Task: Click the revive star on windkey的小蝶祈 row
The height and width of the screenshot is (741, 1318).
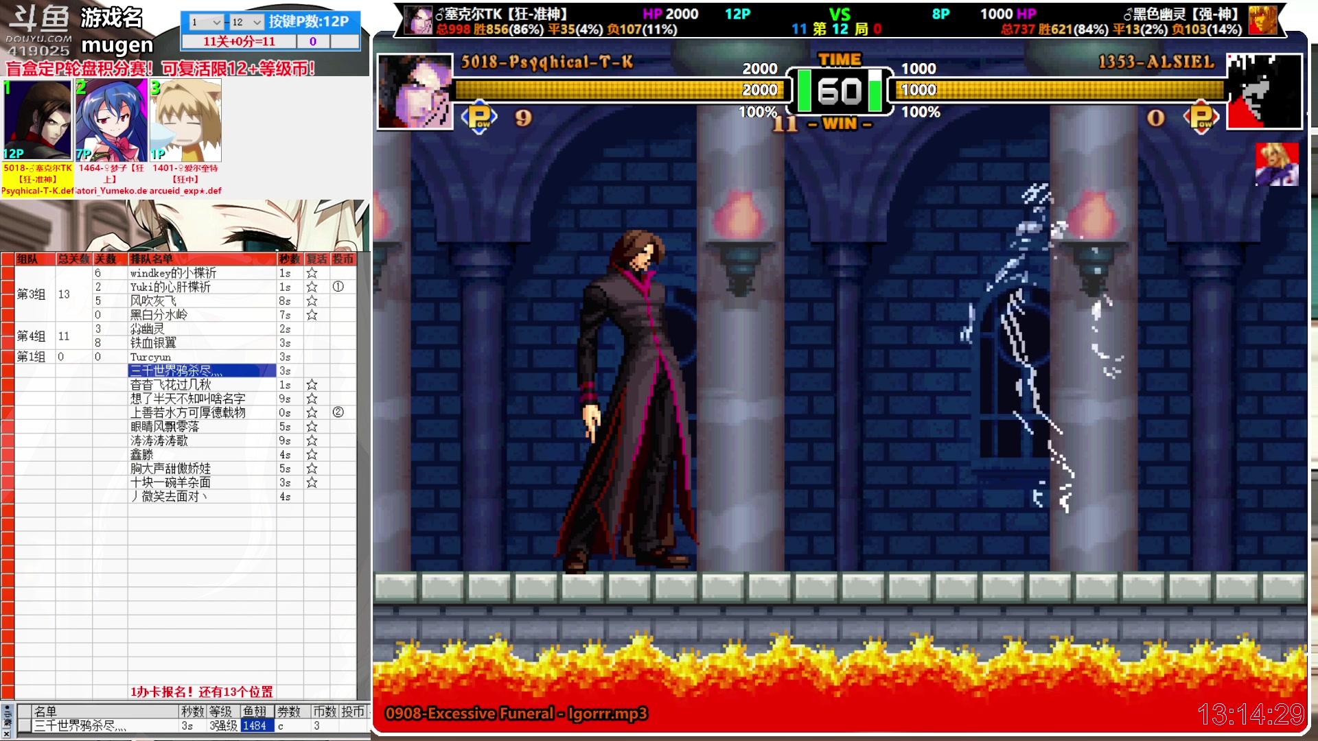Action: pyautogui.click(x=312, y=273)
